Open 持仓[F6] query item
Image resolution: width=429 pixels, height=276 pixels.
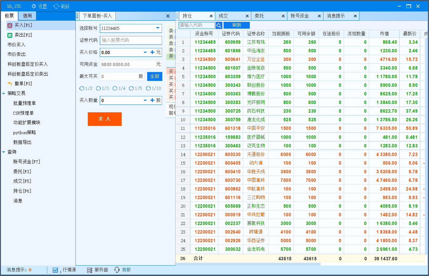22,191
